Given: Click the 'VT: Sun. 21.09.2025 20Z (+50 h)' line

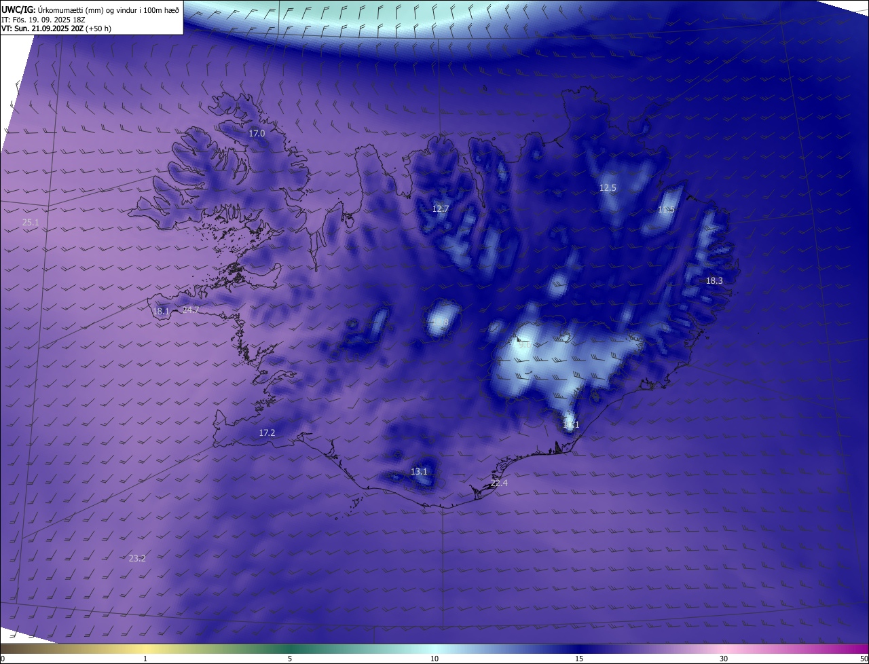Looking at the screenshot, I should pos(56,29).
